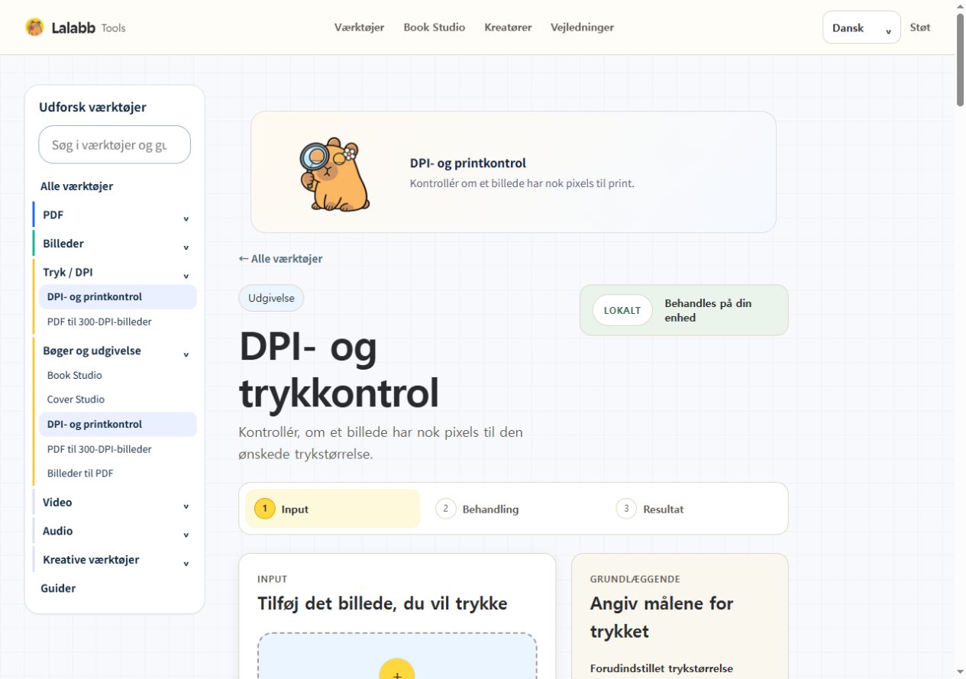This screenshot has width=966, height=679.
Task: Click the image upload drop zone
Action: pos(397,656)
